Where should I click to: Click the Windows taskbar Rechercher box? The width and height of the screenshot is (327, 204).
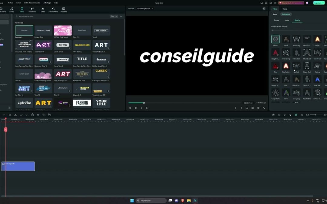coord(151,200)
